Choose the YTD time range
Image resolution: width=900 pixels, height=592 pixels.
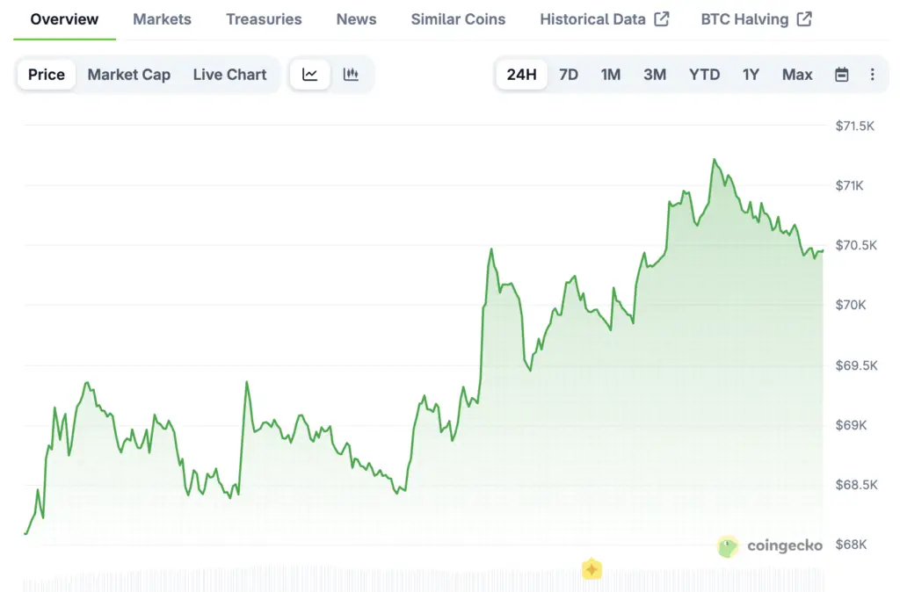click(704, 75)
